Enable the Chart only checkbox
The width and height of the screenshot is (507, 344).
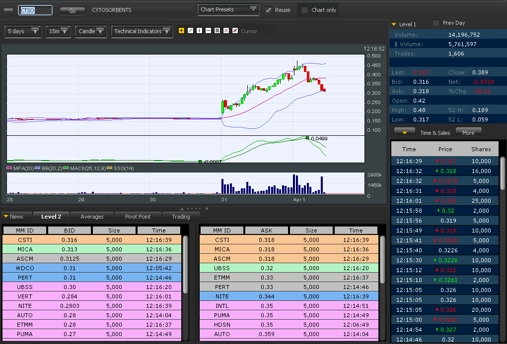pos(305,10)
